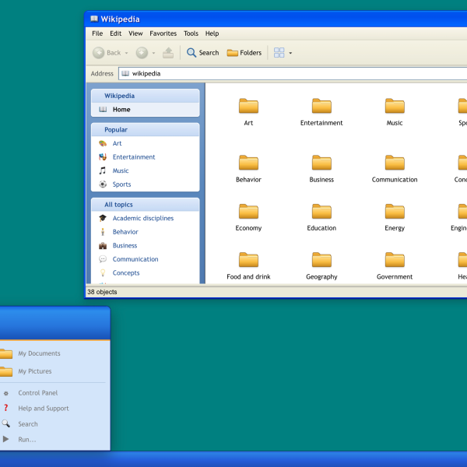Click the Views grid icon
The height and width of the screenshot is (467, 467).
pyautogui.click(x=279, y=53)
